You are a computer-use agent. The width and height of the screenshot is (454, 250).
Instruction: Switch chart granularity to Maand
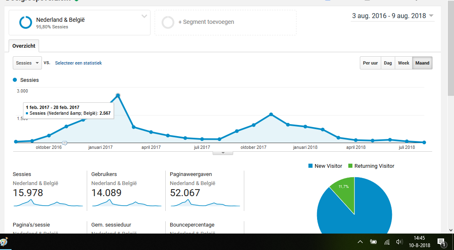click(x=422, y=63)
